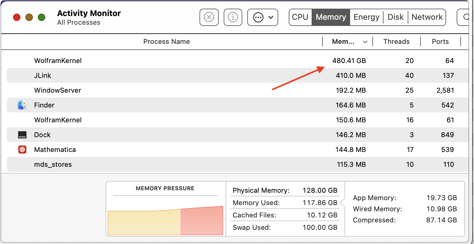Click the search magnifier icon

(466, 17)
